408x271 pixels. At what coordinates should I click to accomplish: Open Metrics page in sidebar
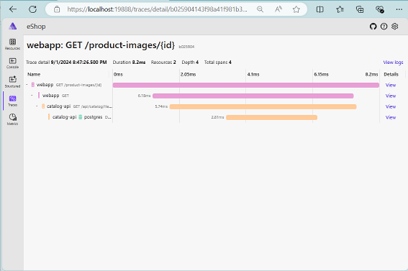click(x=12, y=119)
